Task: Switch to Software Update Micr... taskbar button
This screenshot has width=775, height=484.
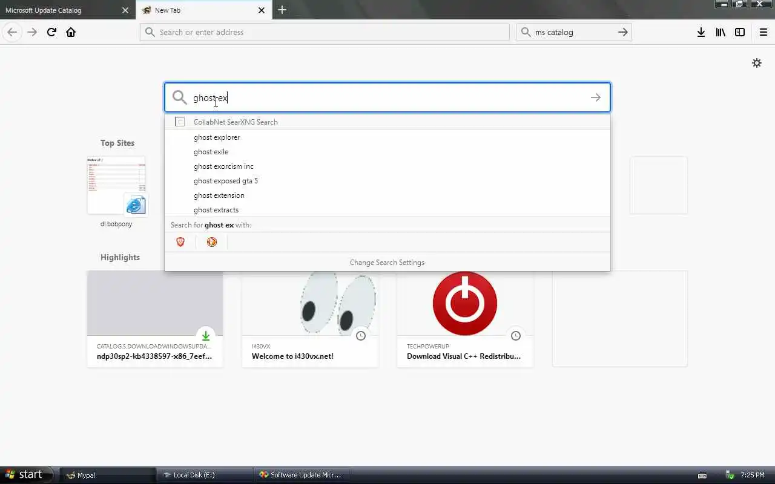Action: (301, 475)
